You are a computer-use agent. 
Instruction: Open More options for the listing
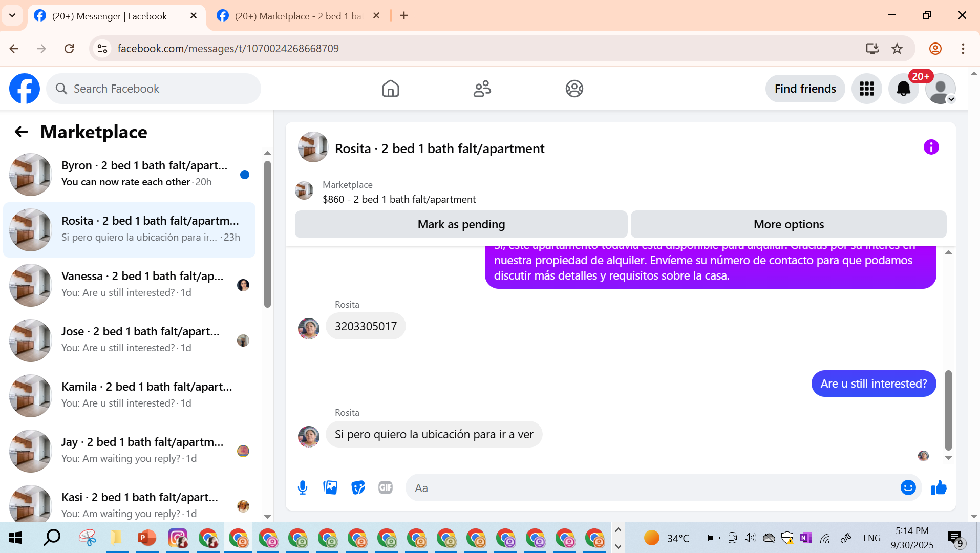tap(789, 224)
